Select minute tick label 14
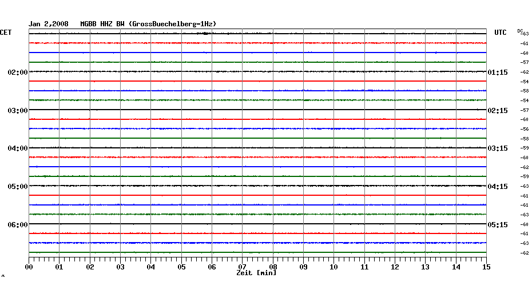The image size is (532, 282). (x=456, y=267)
